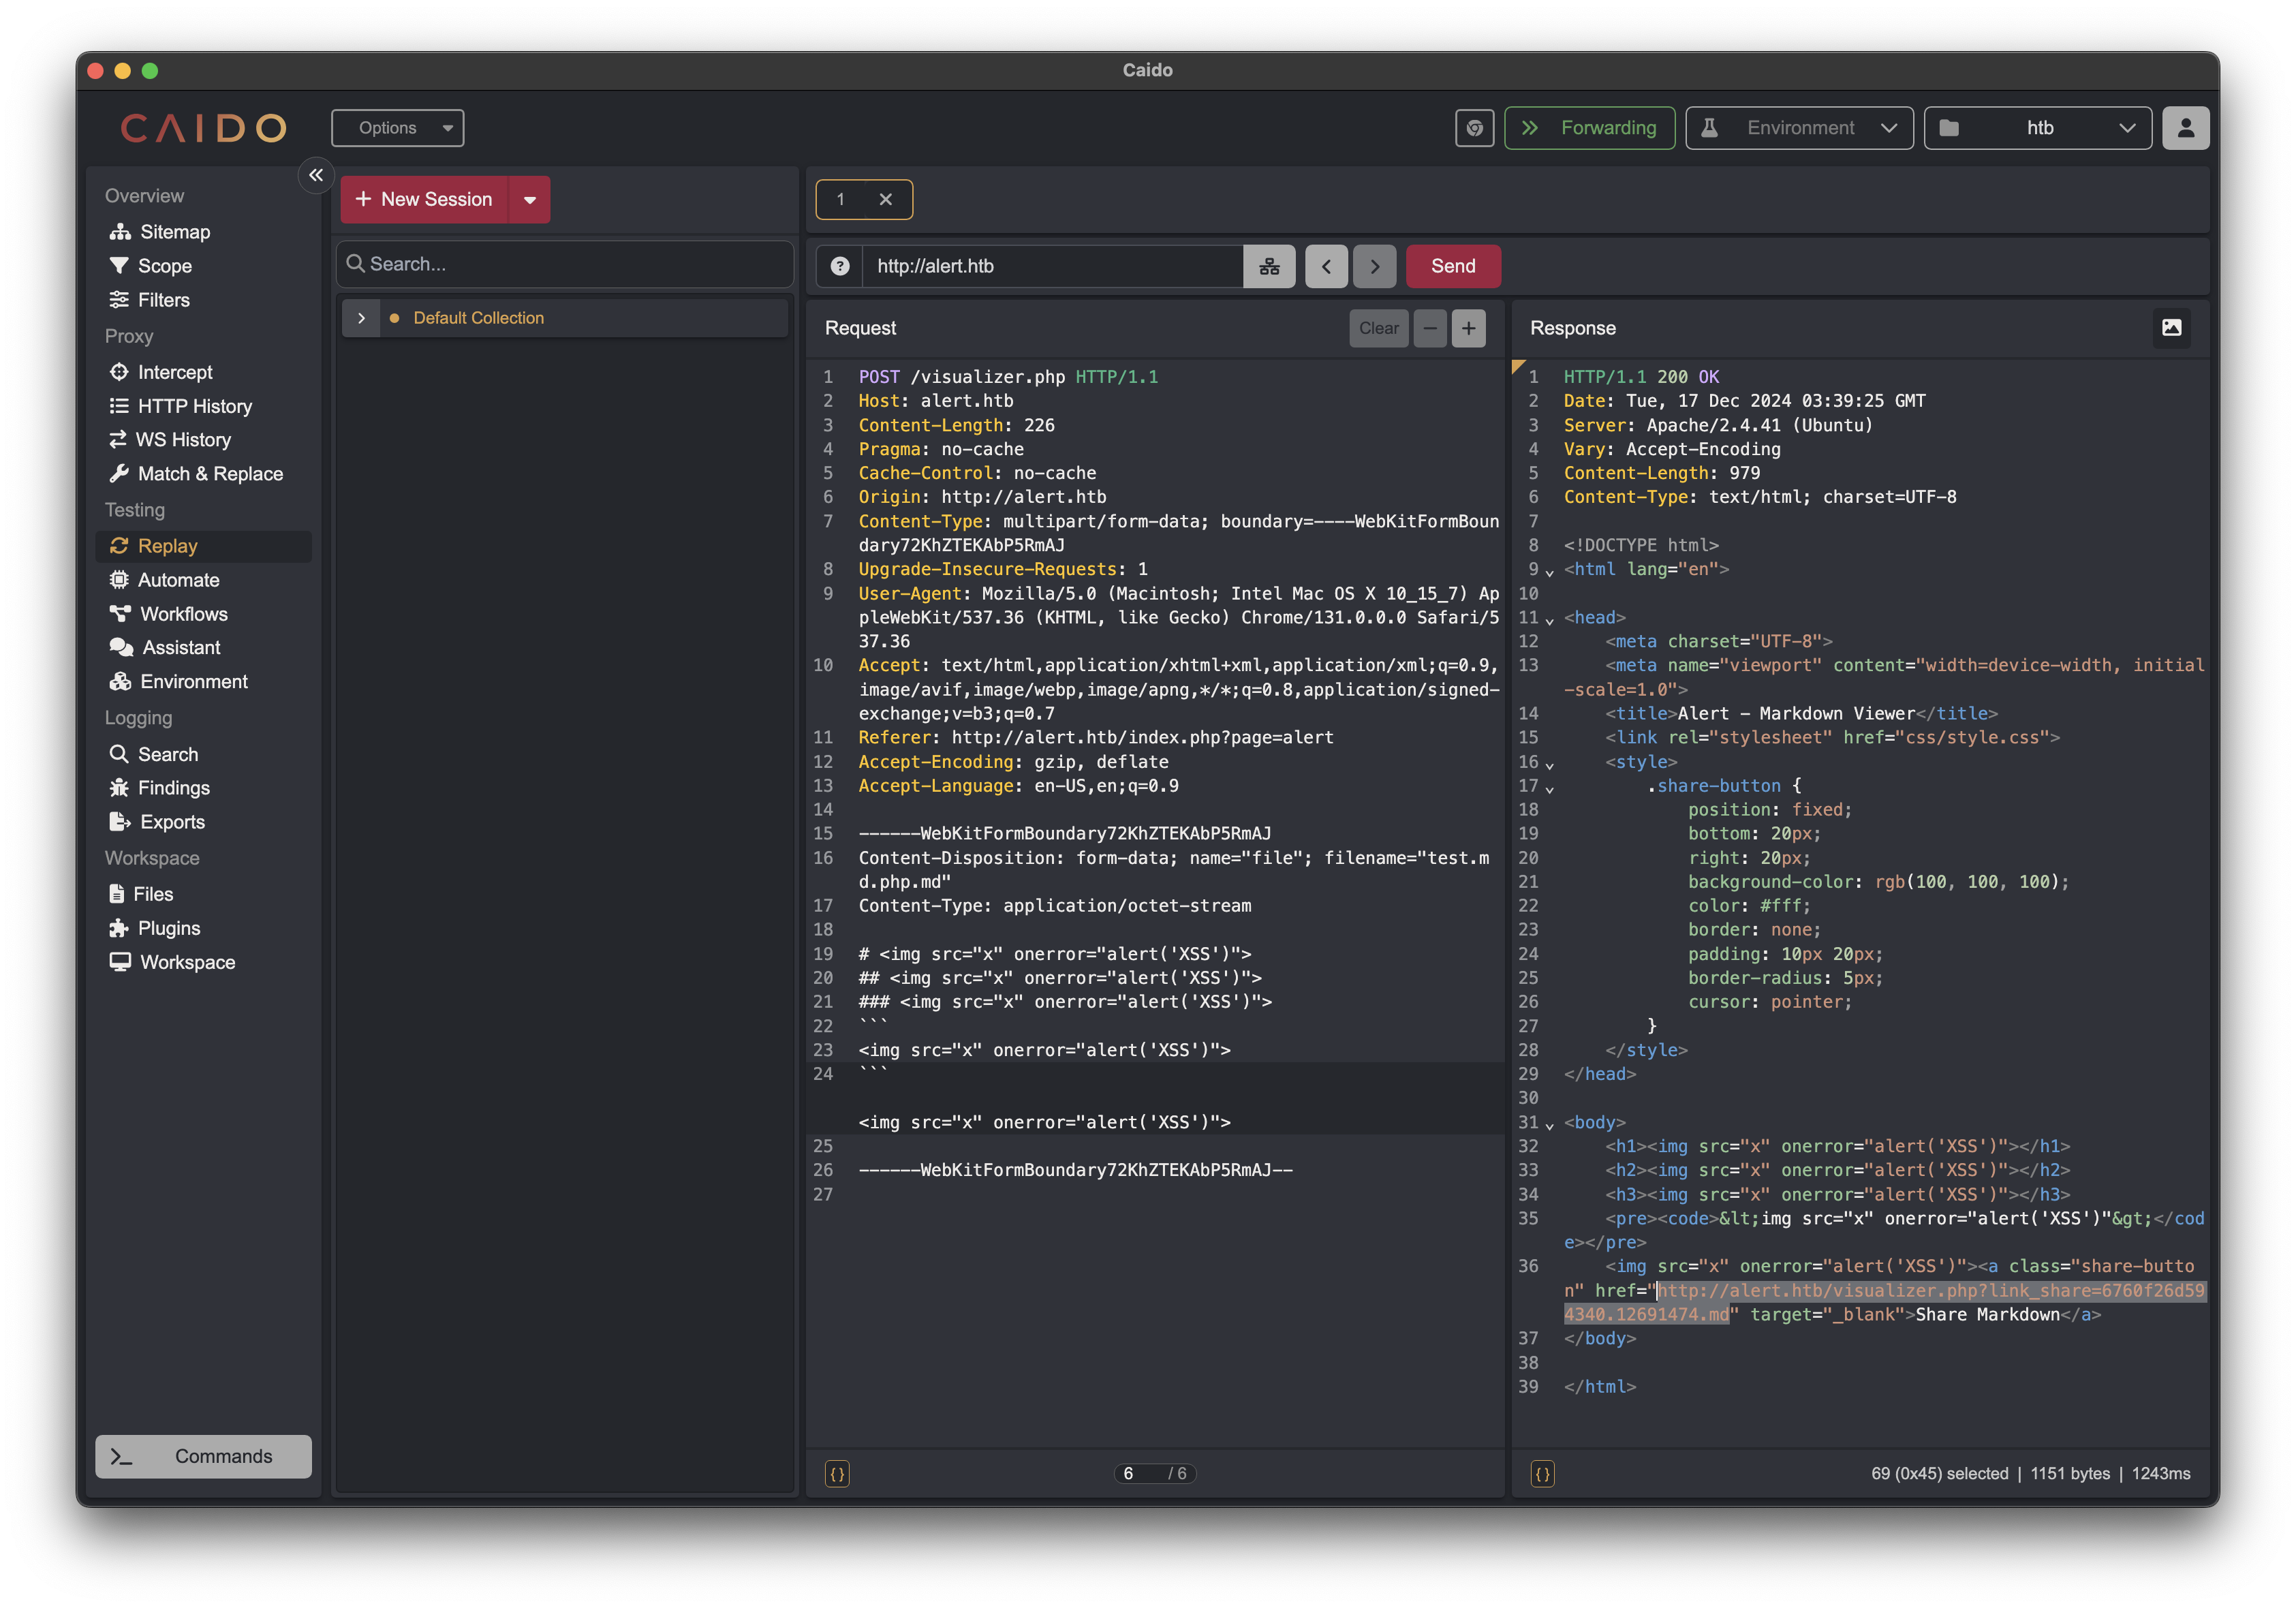Open HTTP History in sidebar

194,406
